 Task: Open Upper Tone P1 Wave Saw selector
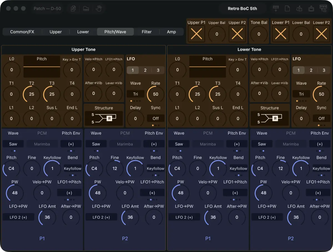(x=13, y=144)
